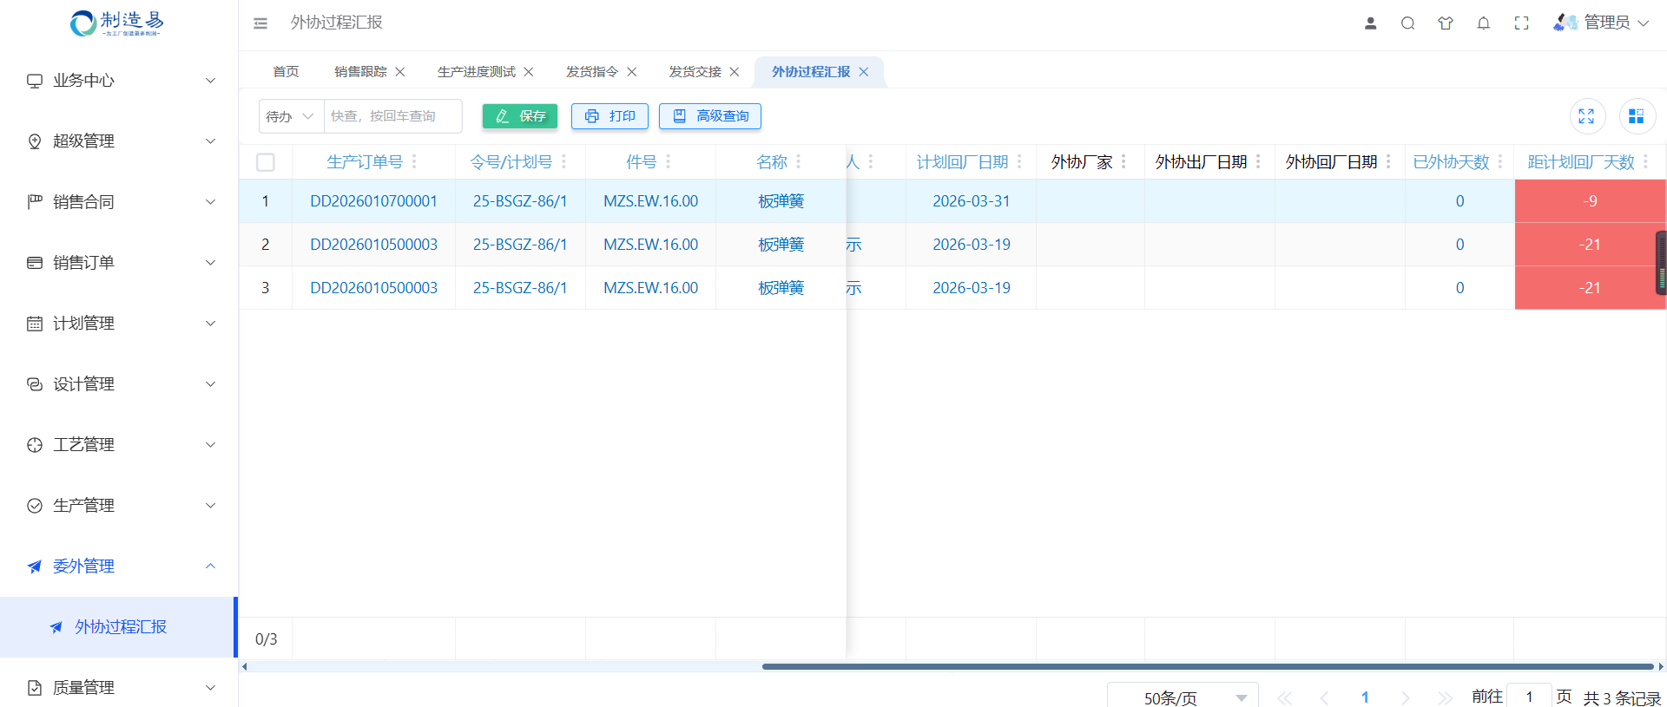Expand the table to full view
The height and width of the screenshot is (707, 1667).
coord(1586,116)
